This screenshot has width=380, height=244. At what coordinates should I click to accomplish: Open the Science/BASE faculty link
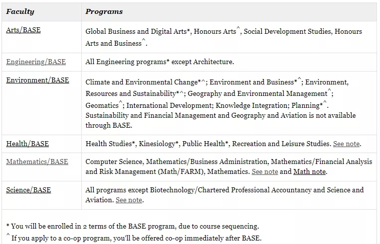pos(28,190)
